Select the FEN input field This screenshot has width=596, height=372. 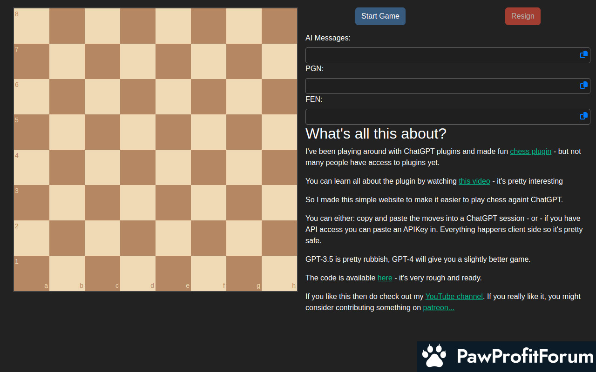(440, 117)
